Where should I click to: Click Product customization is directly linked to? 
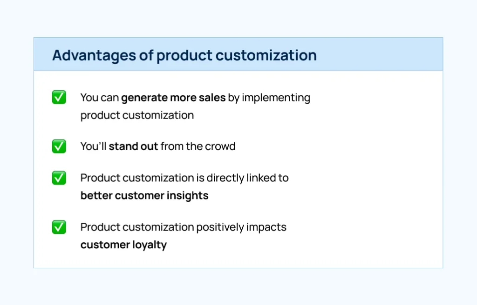[184, 178]
